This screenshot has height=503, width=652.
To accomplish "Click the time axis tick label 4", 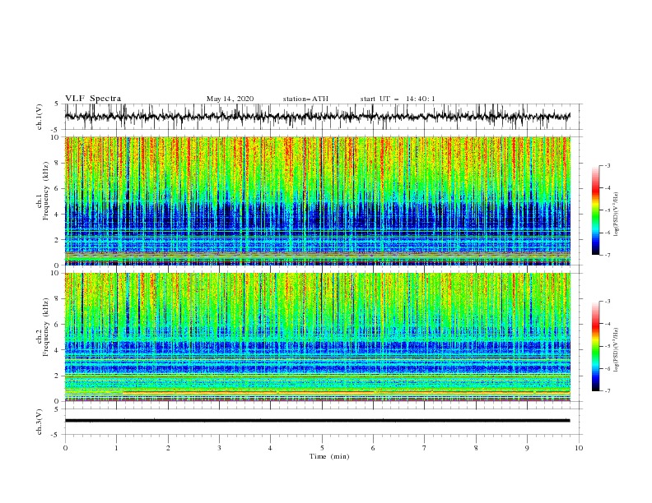I will point(270,448).
